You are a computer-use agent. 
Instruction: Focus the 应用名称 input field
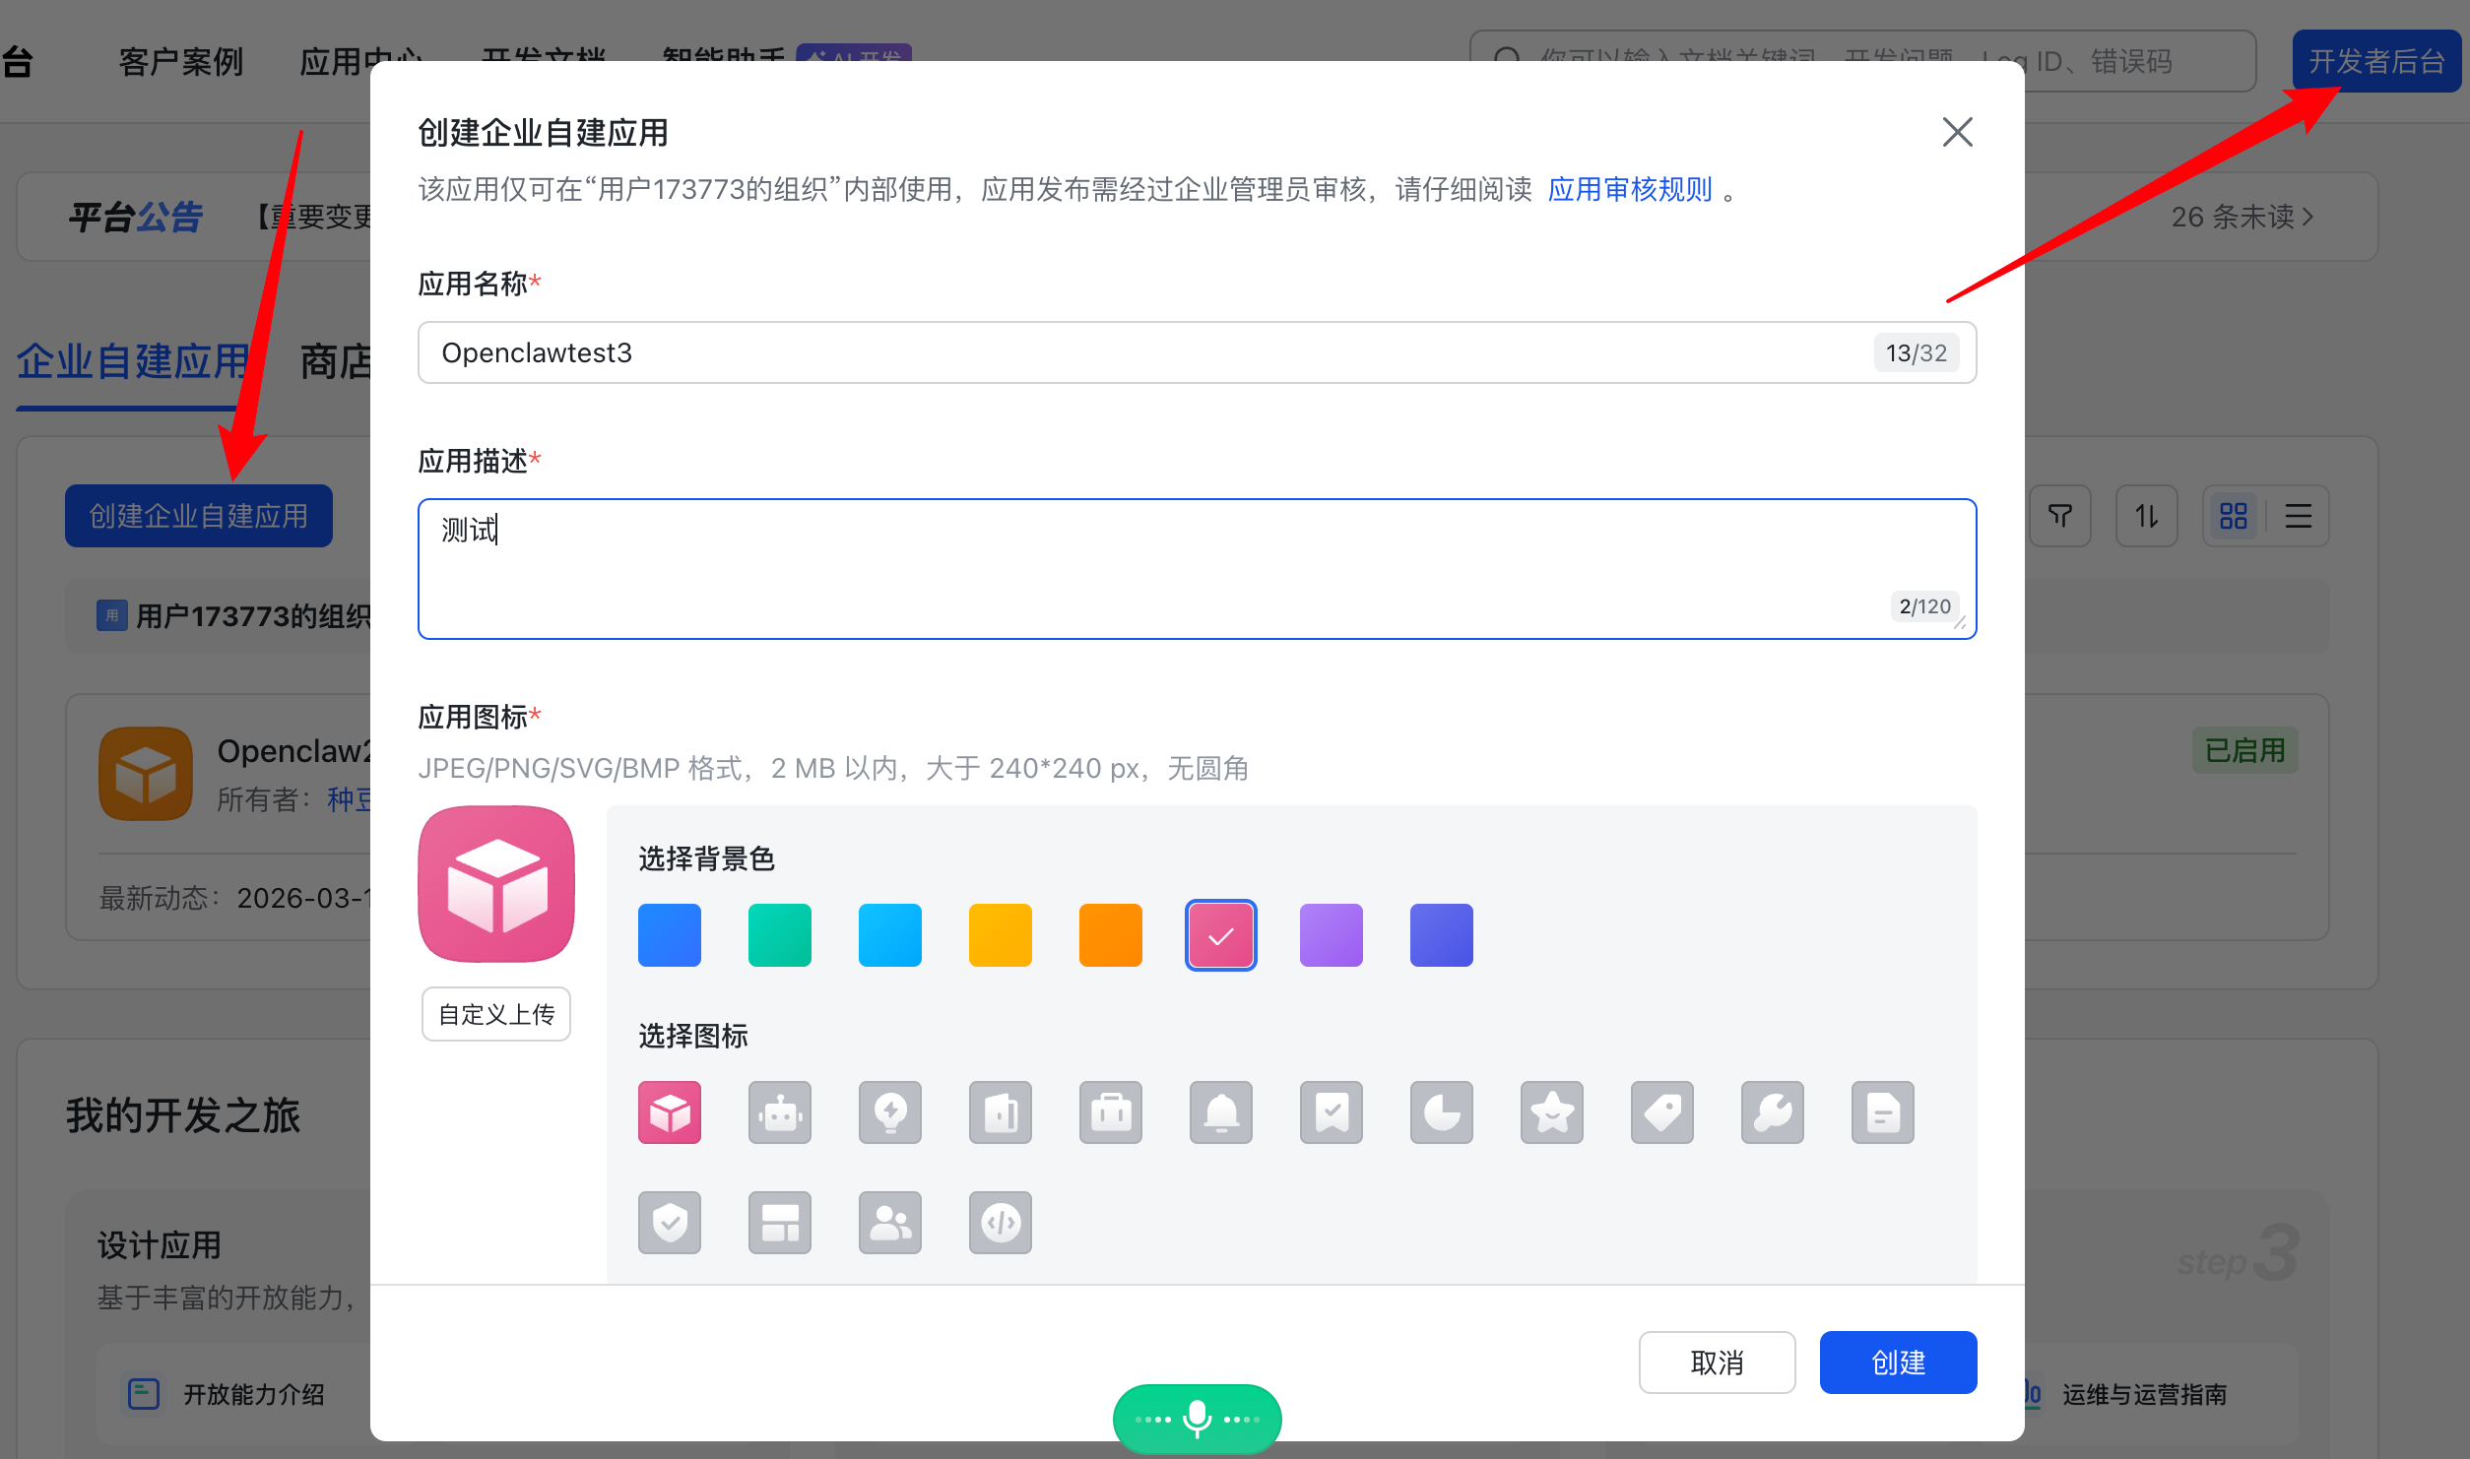1142,352
